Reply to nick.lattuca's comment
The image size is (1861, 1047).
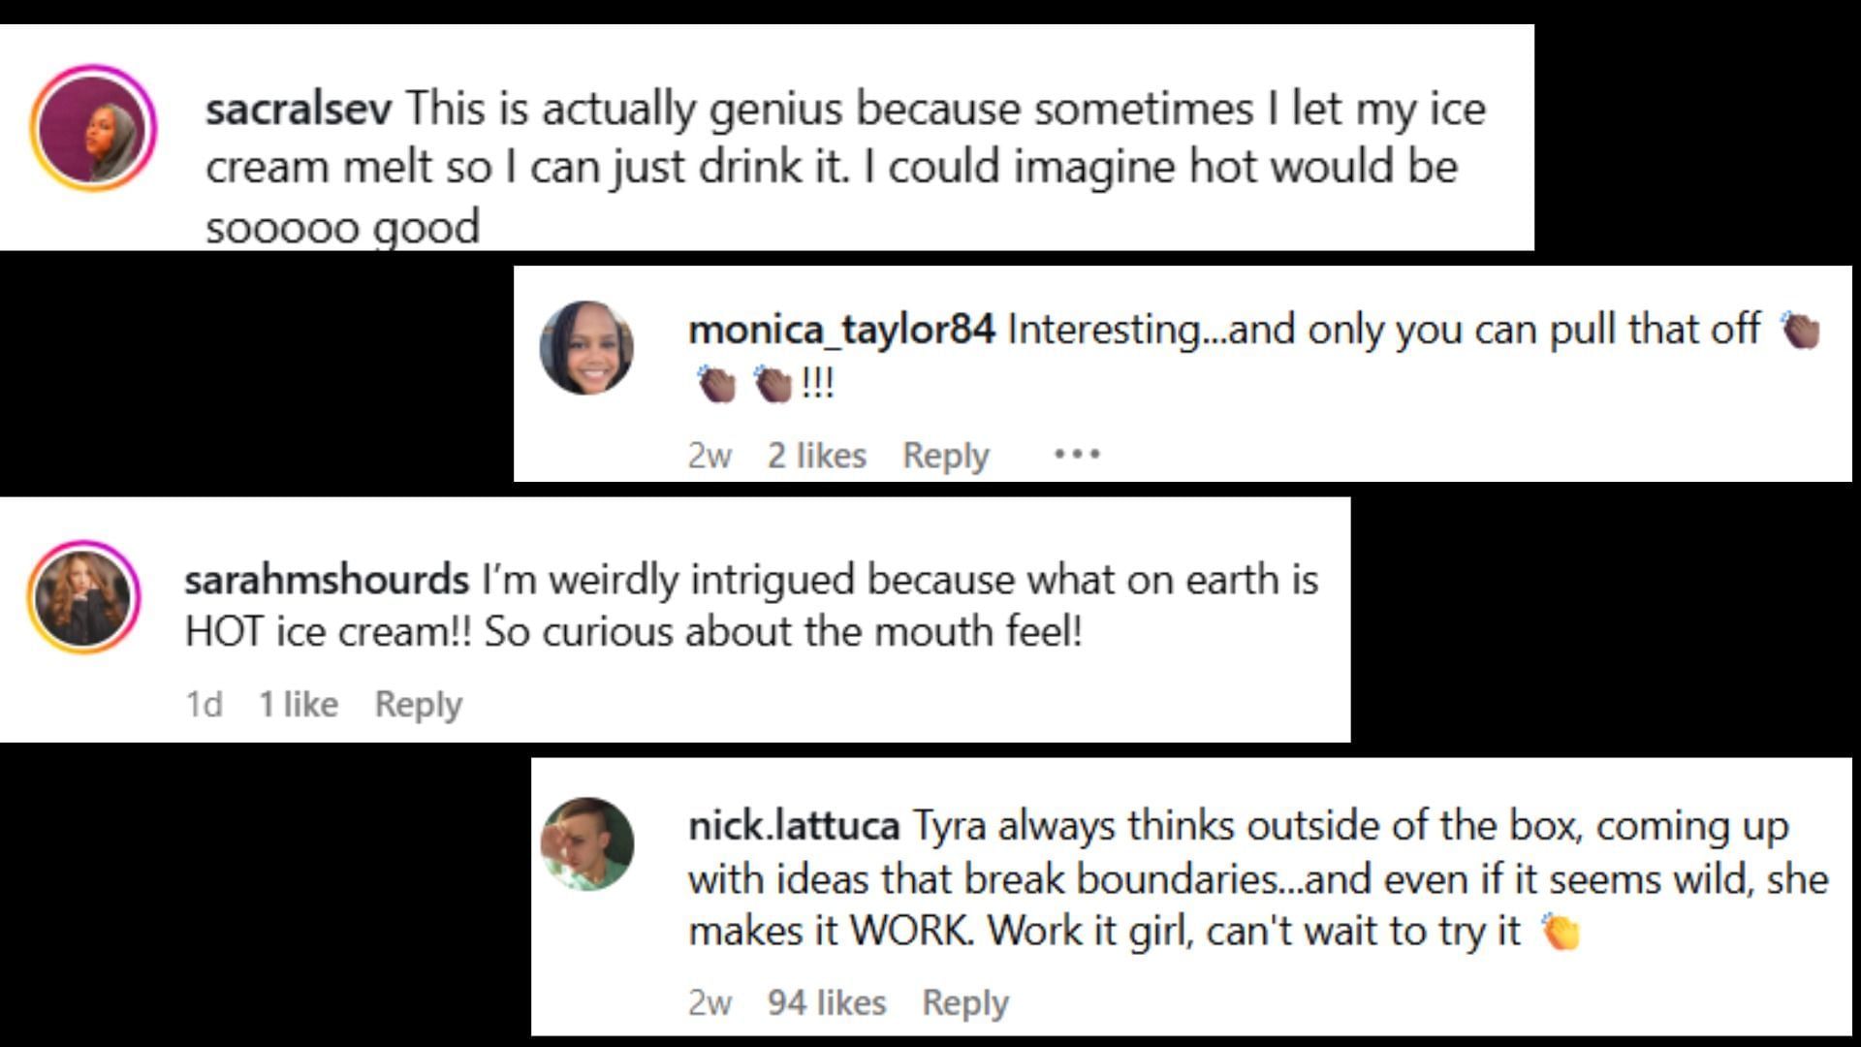[x=964, y=1002]
